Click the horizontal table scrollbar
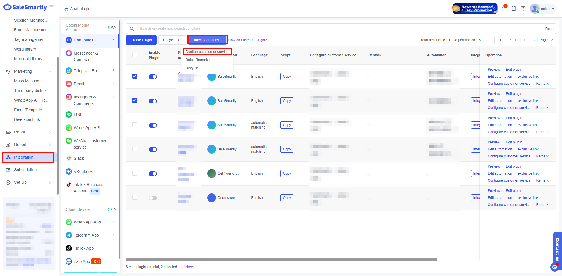Viewport: 562px width, 276px height. pos(281,259)
